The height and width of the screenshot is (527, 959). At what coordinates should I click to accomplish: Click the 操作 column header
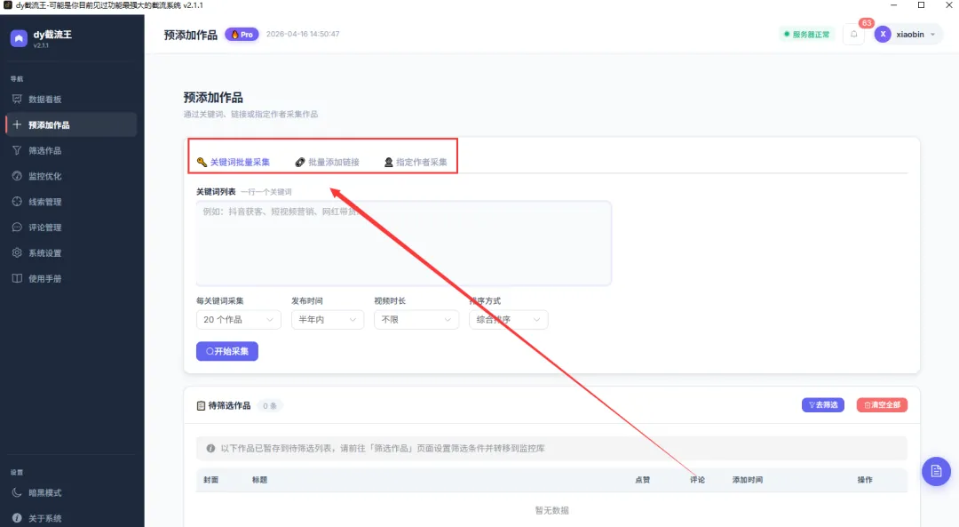tap(865, 480)
